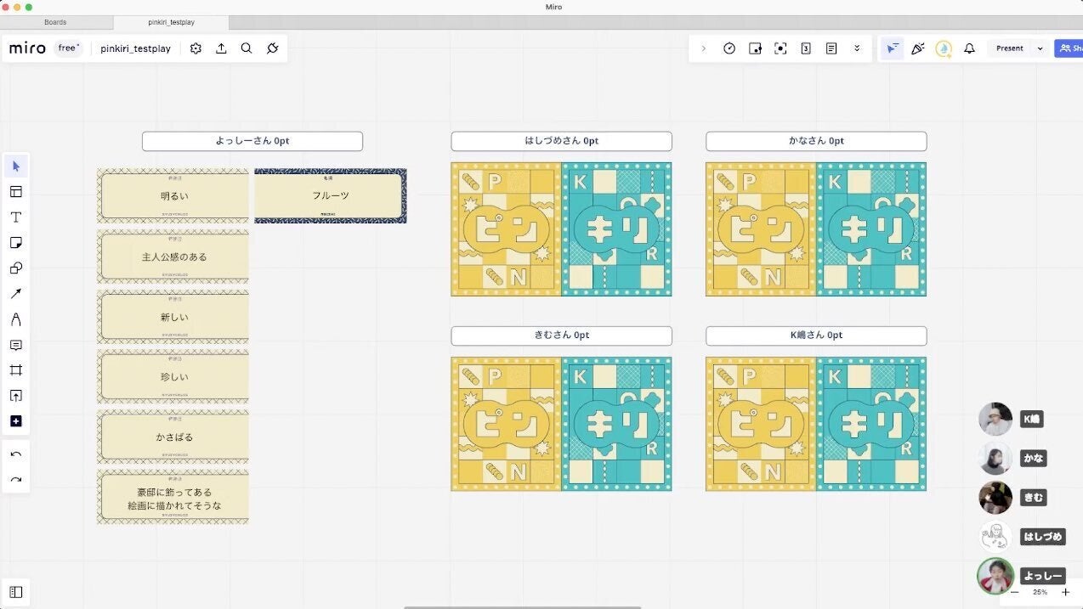Click the Undo arrow
This screenshot has width=1083, height=609.
(x=16, y=454)
